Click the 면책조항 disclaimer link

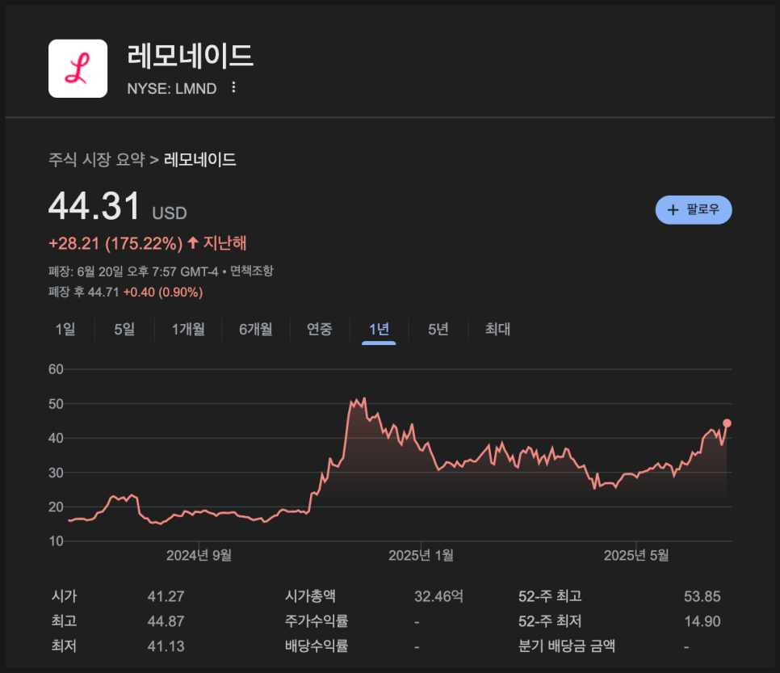pos(252,271)
